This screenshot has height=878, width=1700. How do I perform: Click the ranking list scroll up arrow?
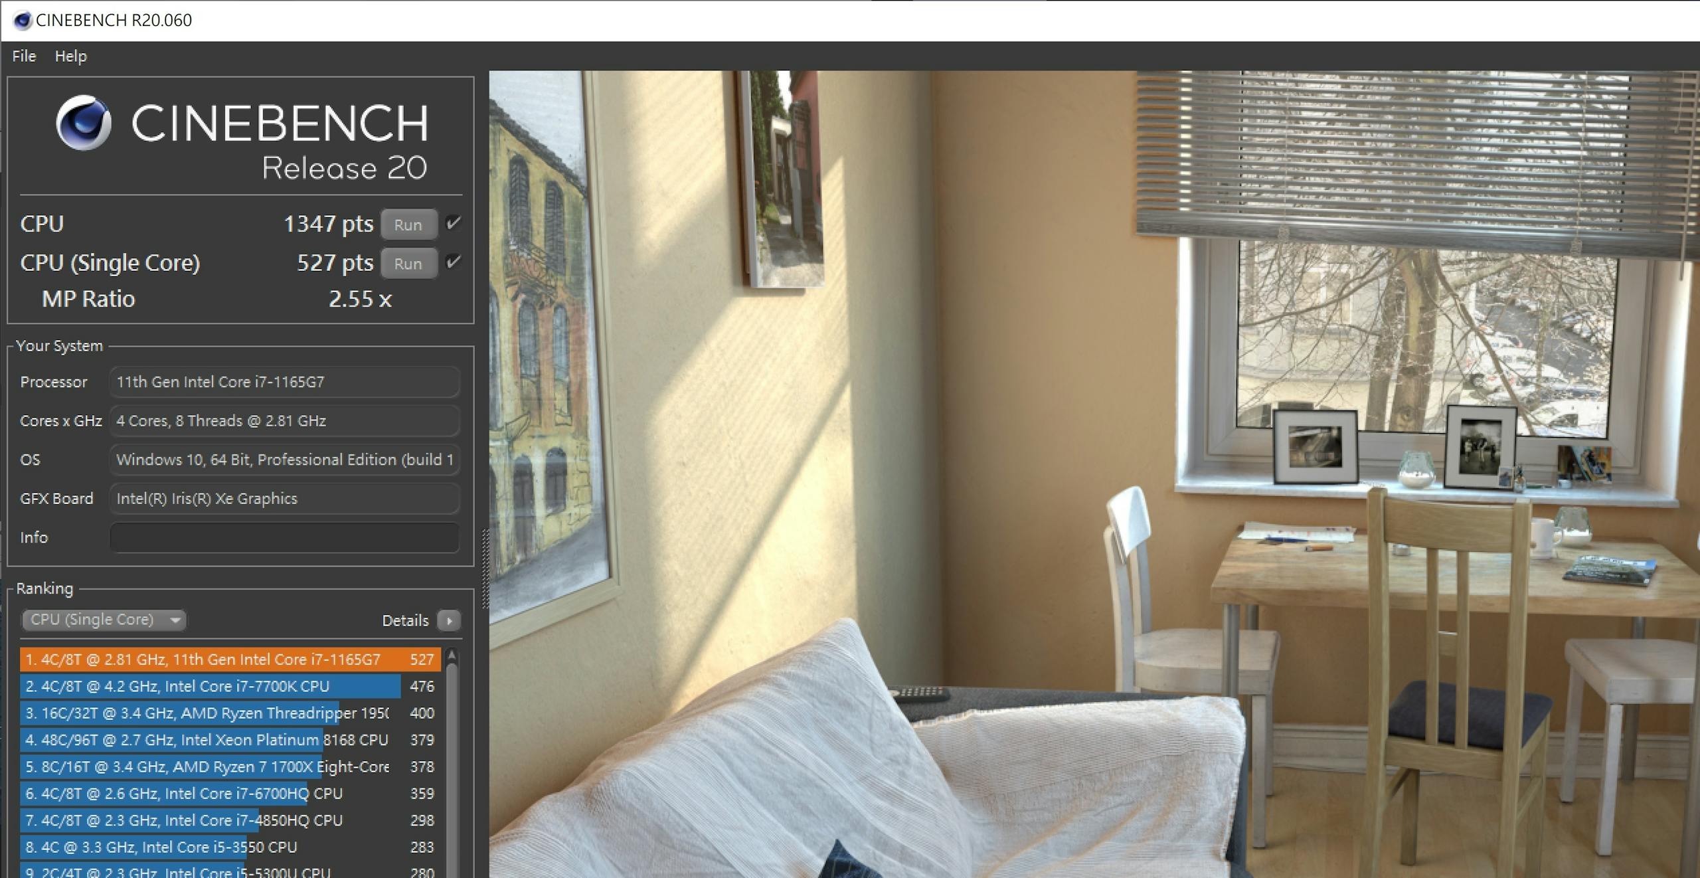452,656
